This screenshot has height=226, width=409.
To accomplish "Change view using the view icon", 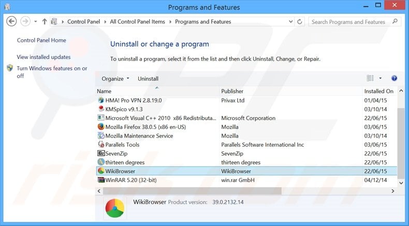I will [370, 78].
